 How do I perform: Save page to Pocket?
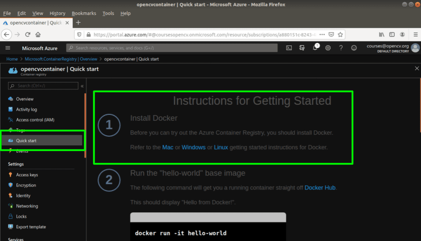point(331,34)
